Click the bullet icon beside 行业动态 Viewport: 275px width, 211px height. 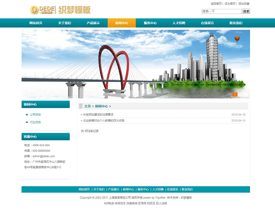27,122
